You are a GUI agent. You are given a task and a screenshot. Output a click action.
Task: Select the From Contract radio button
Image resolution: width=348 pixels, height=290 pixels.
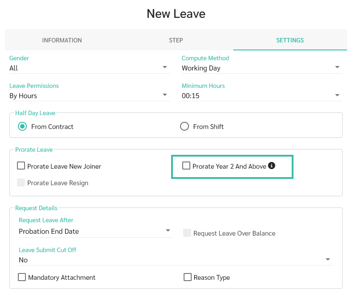[22, 126]
